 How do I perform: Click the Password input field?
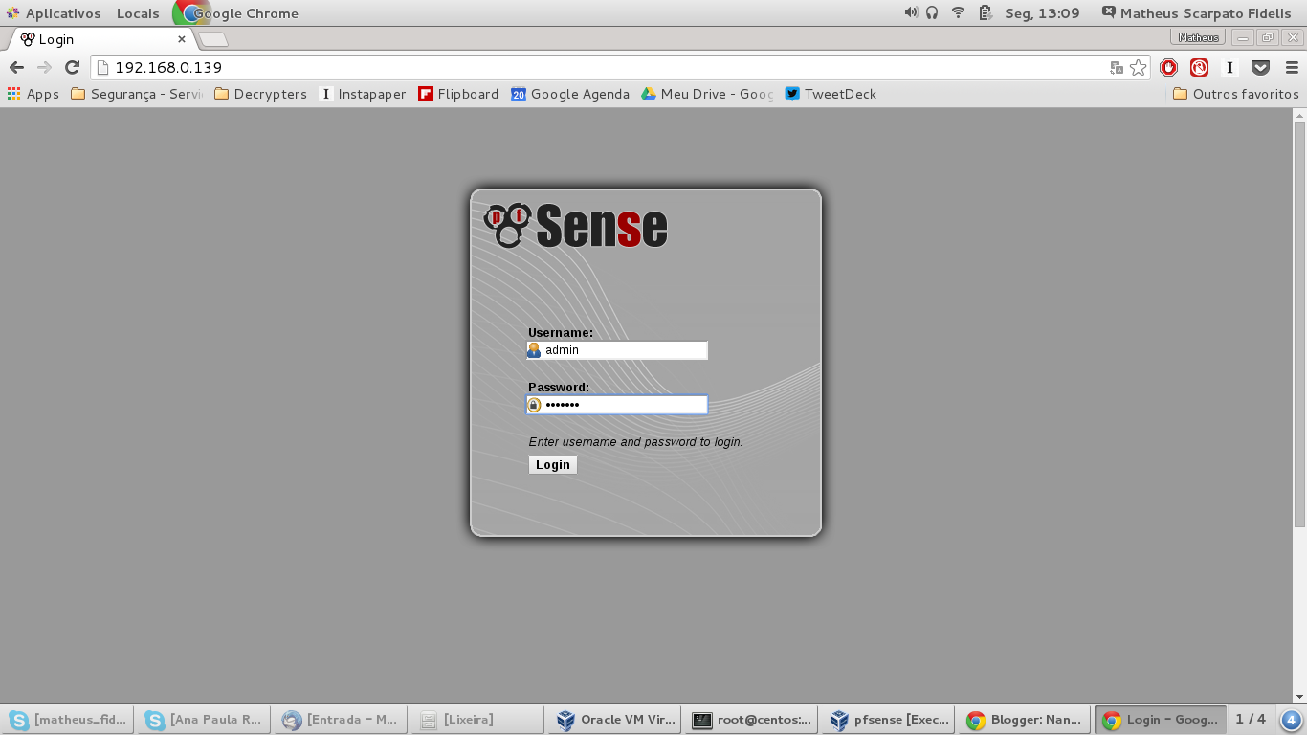click(617, 405)
